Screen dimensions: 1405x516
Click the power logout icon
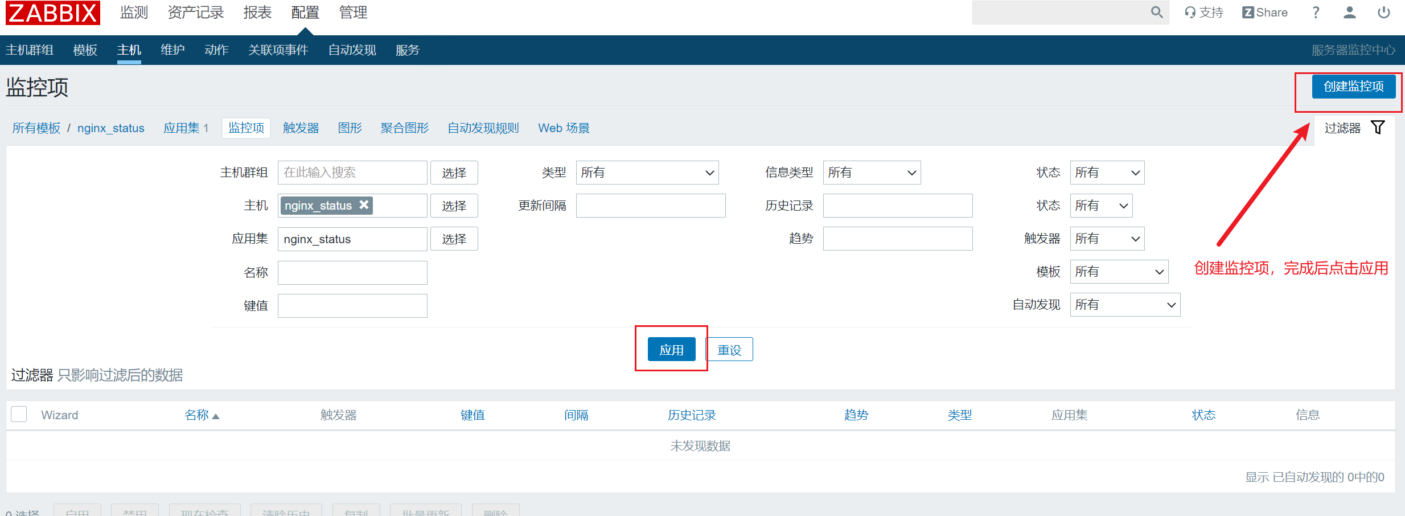(1384, 13)
